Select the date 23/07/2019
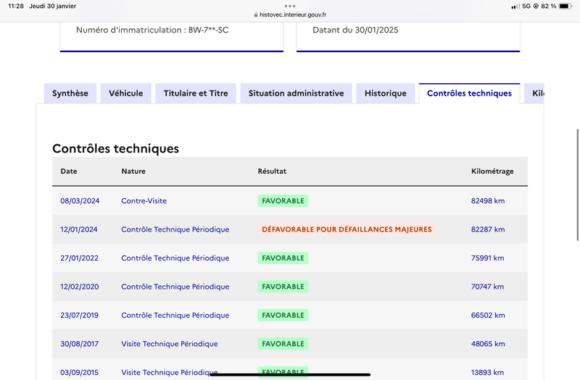The width and height of the screenshot is (580, 380). (x=80, y=316)
